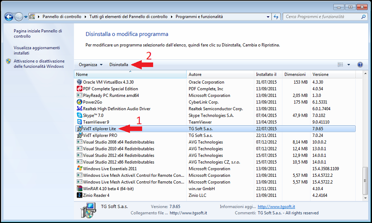372x223 pixels.
Task: Expand the arrow after Pannello di controllo breadcrumb
Action: (85, 17)
